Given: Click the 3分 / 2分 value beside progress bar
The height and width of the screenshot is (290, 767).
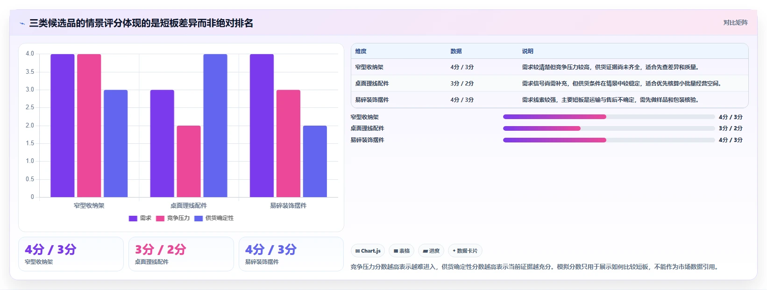Looking at the screenshot, I should pos(731,128).
